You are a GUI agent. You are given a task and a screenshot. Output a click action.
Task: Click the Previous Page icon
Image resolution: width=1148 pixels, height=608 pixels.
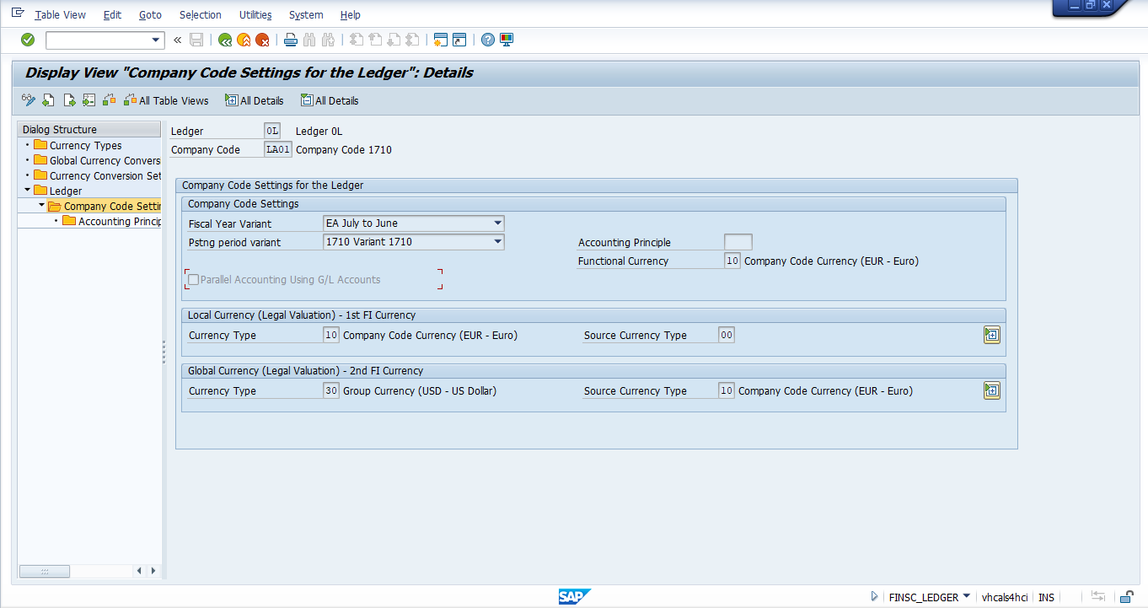click(x=375, y=40)
